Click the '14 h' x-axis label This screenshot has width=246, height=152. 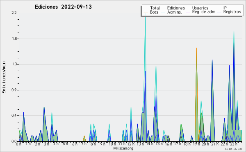pos(149,144)
